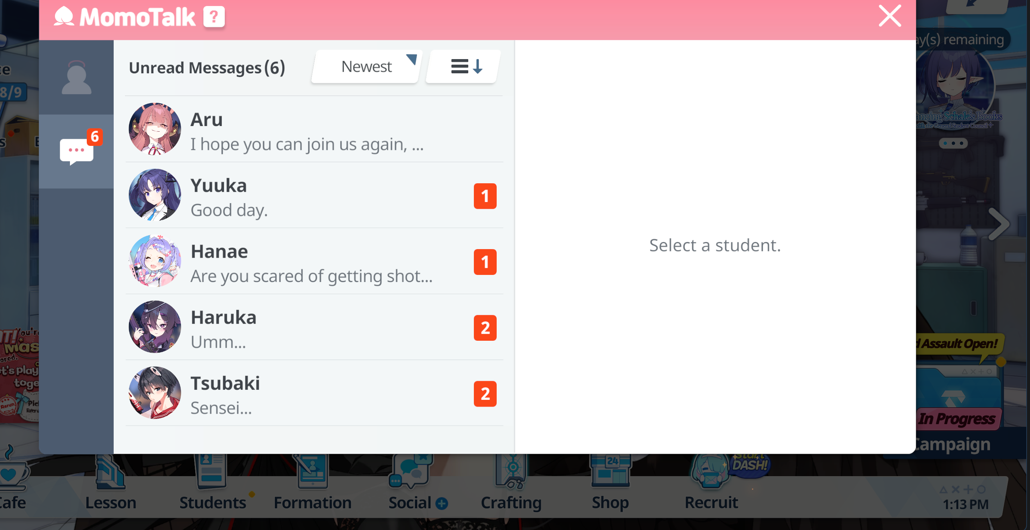Click the Unread Messages (6) heading
Screen dimensions: 1030x530
[207, 68]
